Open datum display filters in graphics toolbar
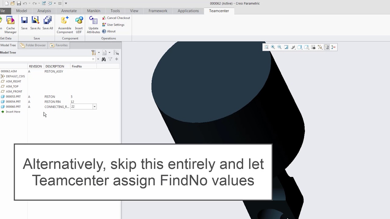This screenshot has width=390, height=219. click(x=320, y=47)
